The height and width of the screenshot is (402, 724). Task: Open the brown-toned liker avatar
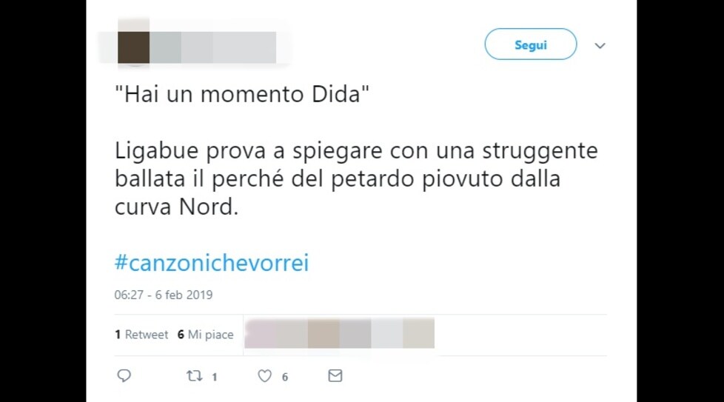click(324, 333)
